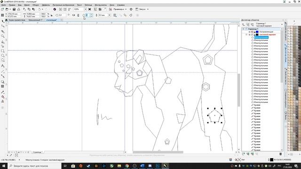Select the Smart Fill tool
The width and height of the screenshot is (301, 169).
coord(2,101)
